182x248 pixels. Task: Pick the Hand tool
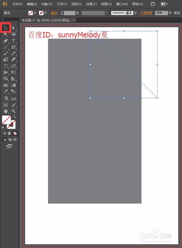(x=6, y=111)
